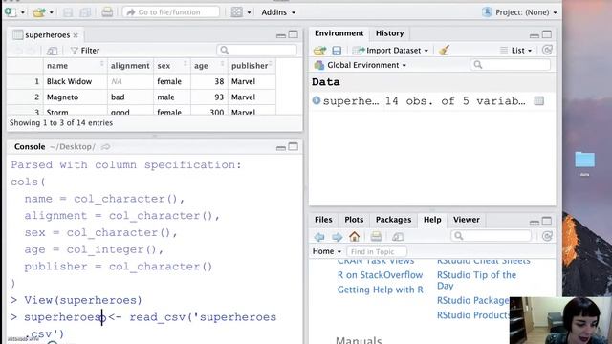Open the List view dropdown
Image resolution: width=612 pixels, height=344 pixels.
click(516, 51)
